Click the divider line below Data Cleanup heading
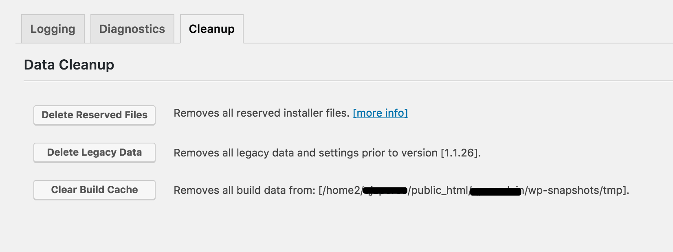 326,80
